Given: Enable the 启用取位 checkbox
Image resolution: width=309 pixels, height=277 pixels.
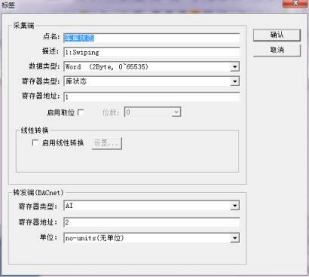Looking at the screenshot, I should pyautogui.click(x=81, y=112).
